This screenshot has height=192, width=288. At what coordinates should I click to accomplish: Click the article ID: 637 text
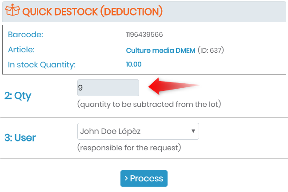(x=211, y=50)
